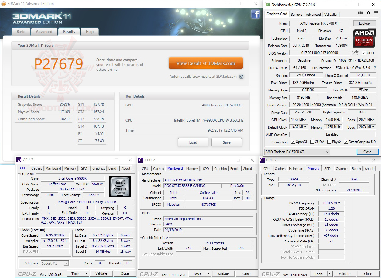The width and height of the screenshot is (381, 278).
Task: Open the GPU-Z hamburger menu
Action: click(x=376, y=13)
